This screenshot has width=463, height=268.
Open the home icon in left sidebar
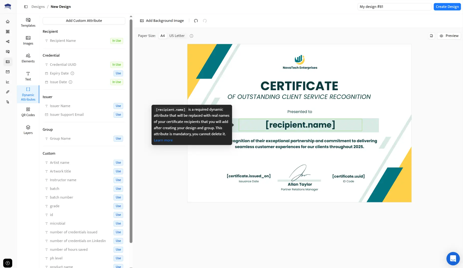8,21
